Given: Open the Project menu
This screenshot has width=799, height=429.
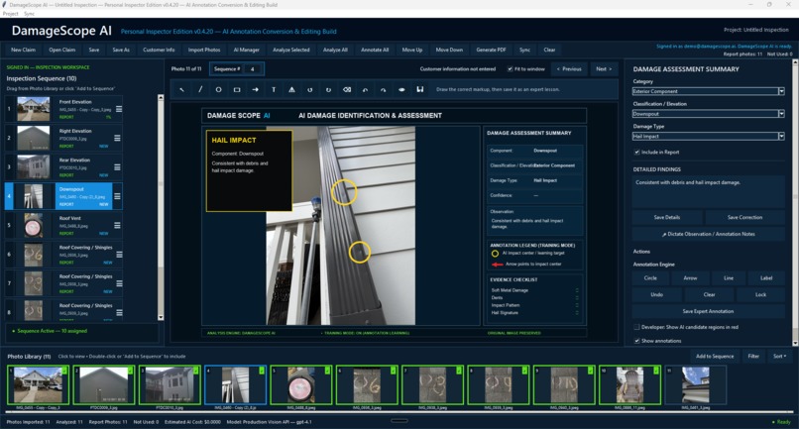Looking at the screenshot, I should (x=10, y=14).
